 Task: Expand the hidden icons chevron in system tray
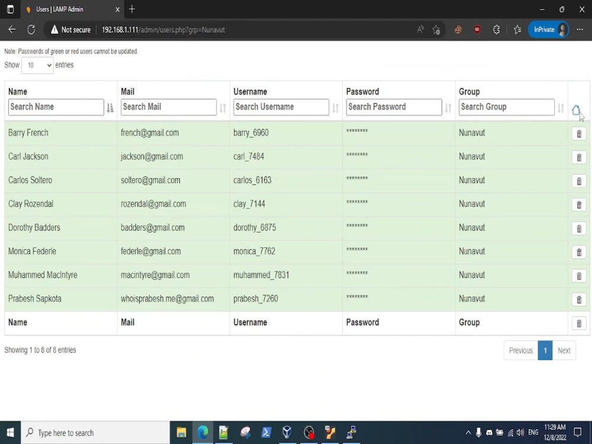[468, 433]
